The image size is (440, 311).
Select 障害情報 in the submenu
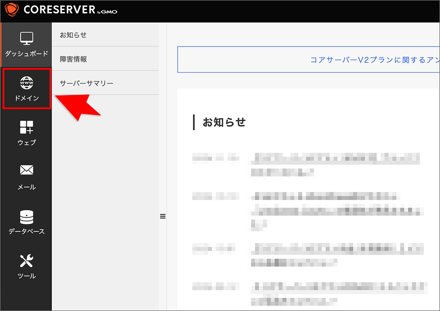point(105,59)
